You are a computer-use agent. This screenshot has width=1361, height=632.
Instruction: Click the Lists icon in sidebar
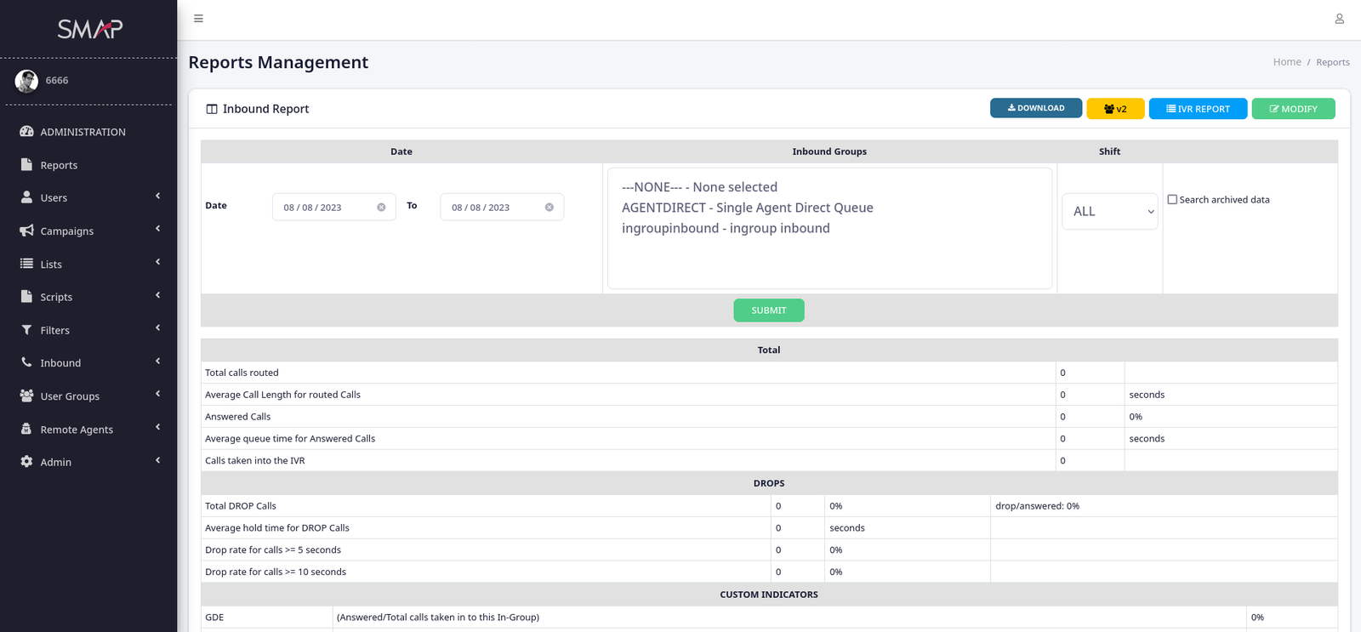coord(26,264)
